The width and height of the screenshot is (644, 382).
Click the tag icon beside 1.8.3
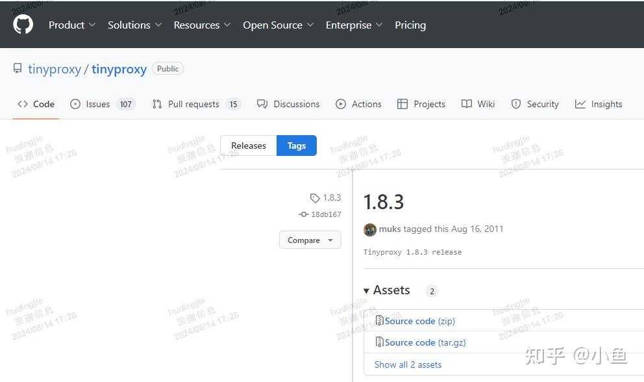[316, 198]
